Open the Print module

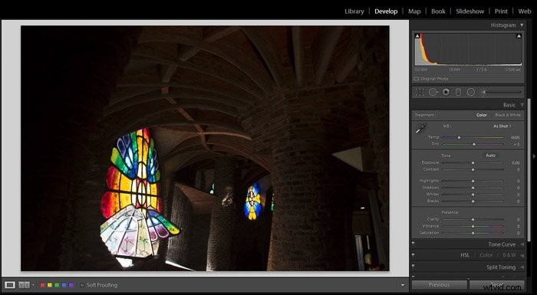(x=501, y=11)
